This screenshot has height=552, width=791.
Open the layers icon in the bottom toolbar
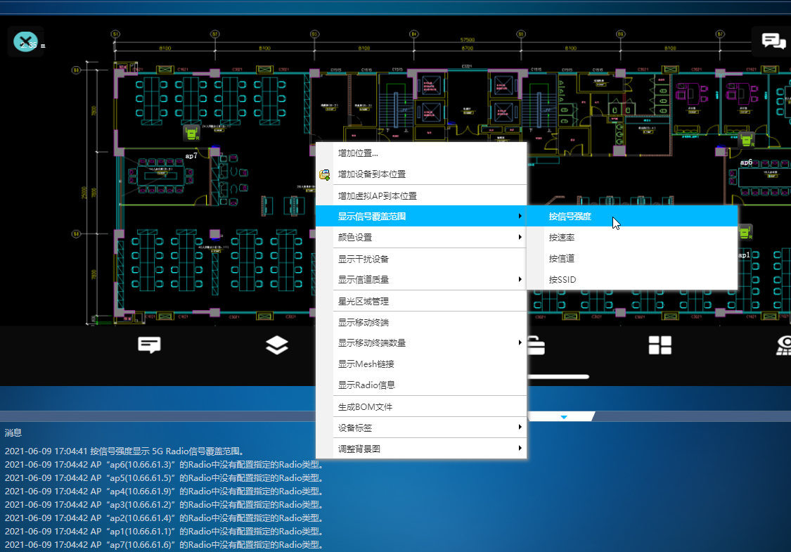(x=277, y=345)
